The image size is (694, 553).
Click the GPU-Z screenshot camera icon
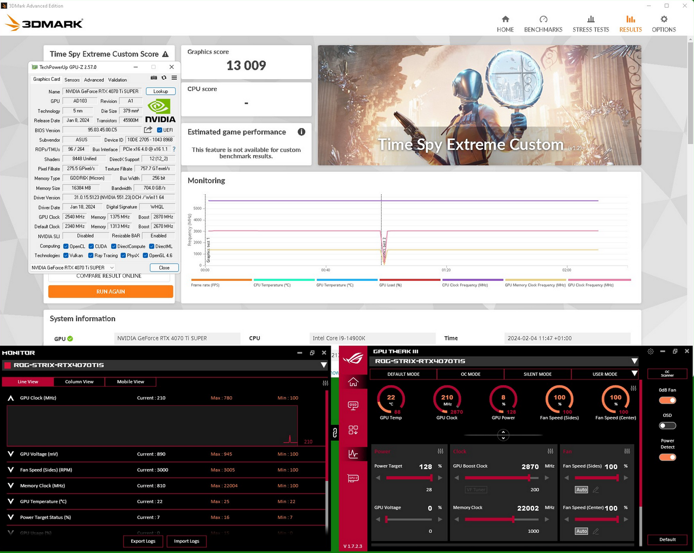[153, 78]
